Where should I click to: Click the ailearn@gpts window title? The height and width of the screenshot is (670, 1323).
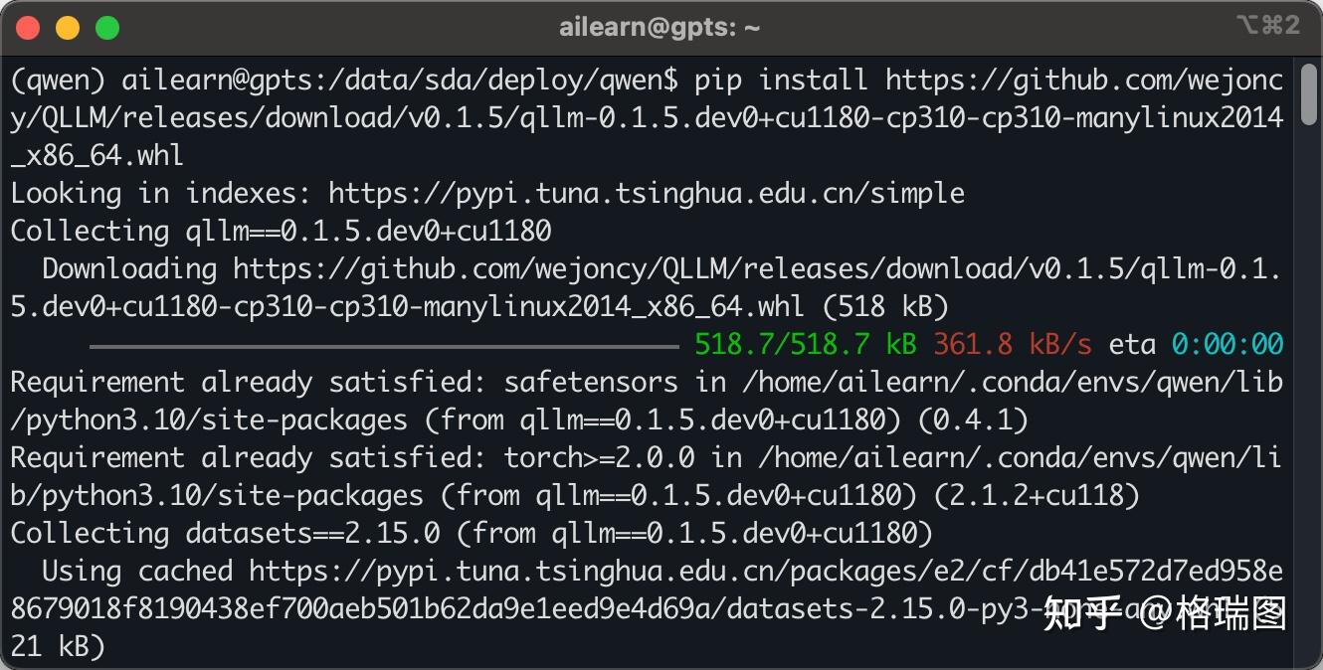[660, 28]
